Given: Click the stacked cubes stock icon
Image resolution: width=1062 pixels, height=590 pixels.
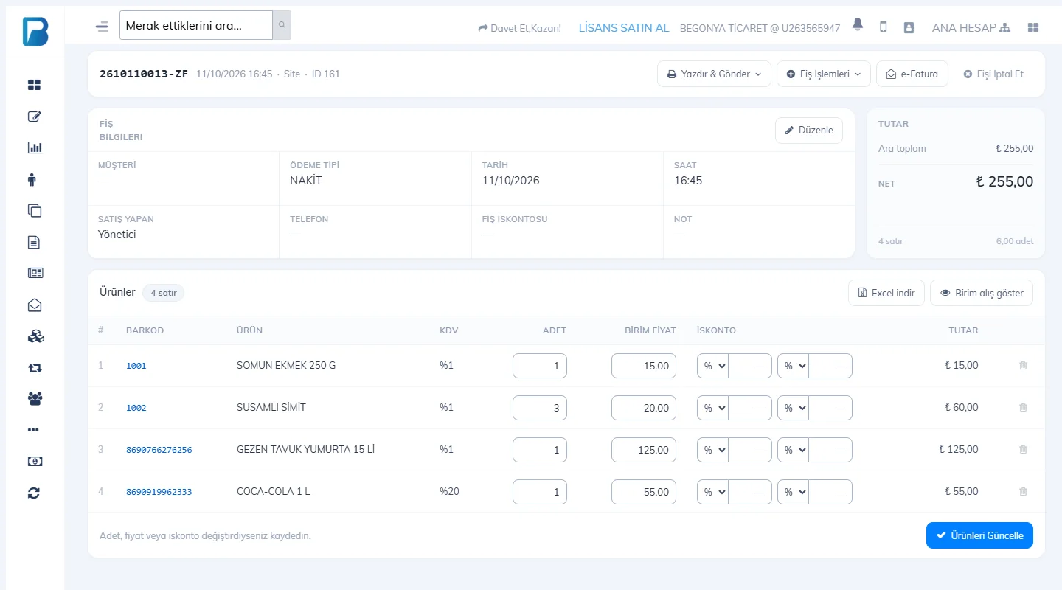Looking at the screenshot, I should pyautogui.click(x=35, y=336).
